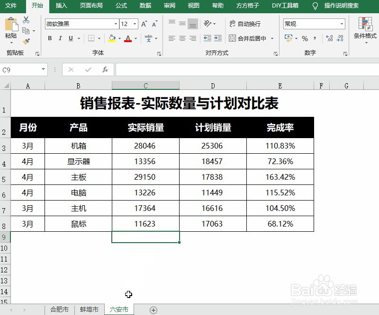Open the 方方格子 ribbon tab
The height and width of the screenshot is (315, 379).
coord(249,6)
